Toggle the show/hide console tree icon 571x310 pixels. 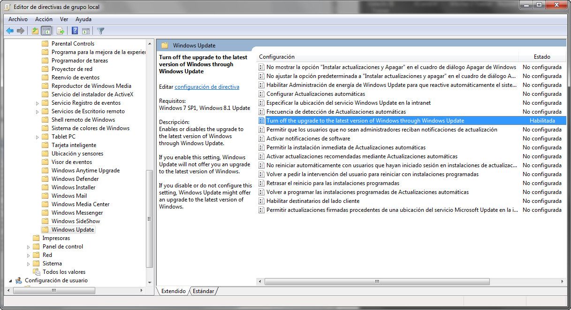(46, 31)
